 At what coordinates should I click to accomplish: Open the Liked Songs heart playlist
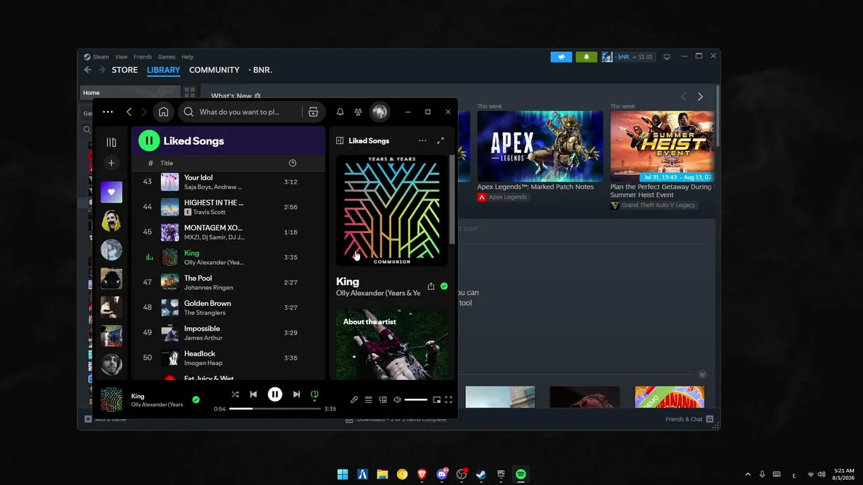click(x=111, y=192)
